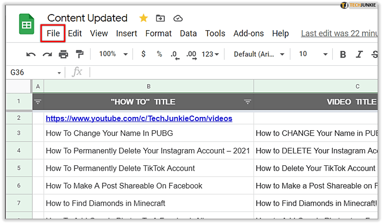This screenshot has width=383, height=224.
Task: Open the TechJunkie YouTube videos link
Action: 139,119
